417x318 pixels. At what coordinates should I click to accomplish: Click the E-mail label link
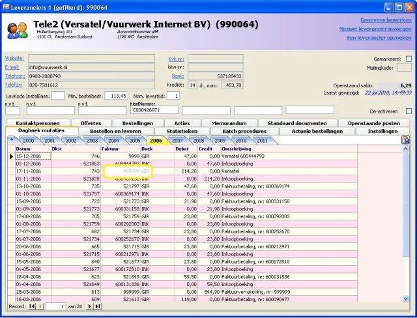(x=13, y=67)
